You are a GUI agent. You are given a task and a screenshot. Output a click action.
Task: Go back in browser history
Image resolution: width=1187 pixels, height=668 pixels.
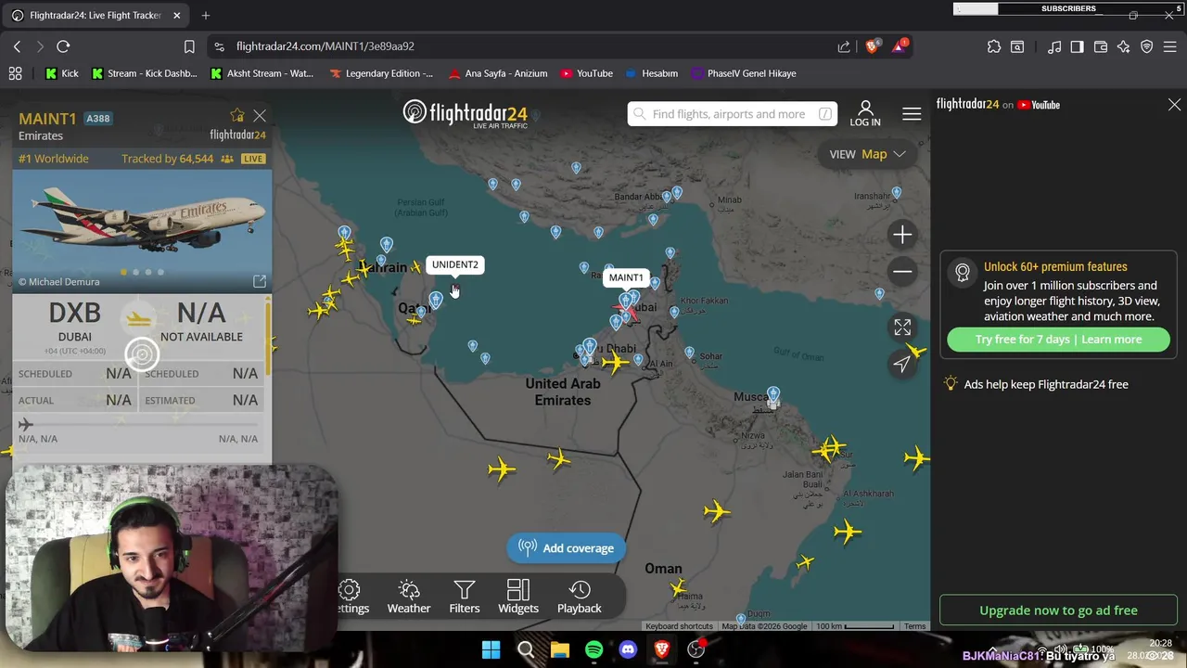tap(17, 46)
